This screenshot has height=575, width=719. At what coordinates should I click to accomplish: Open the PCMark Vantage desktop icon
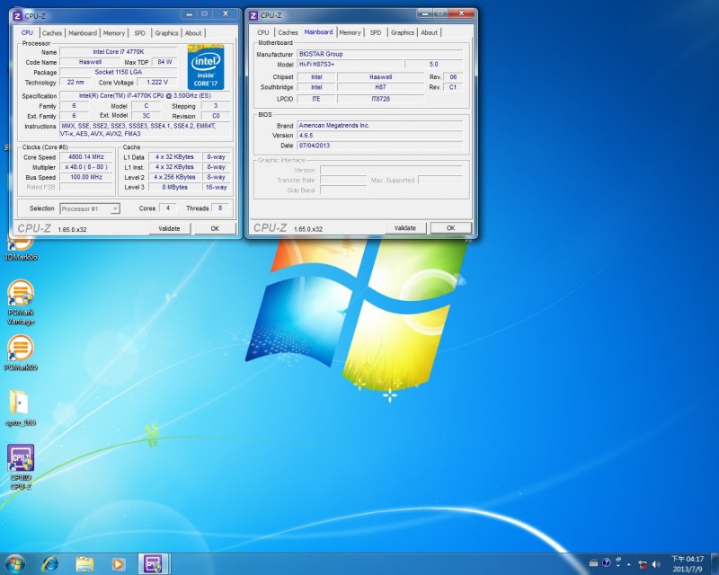(x=21, y=302)
